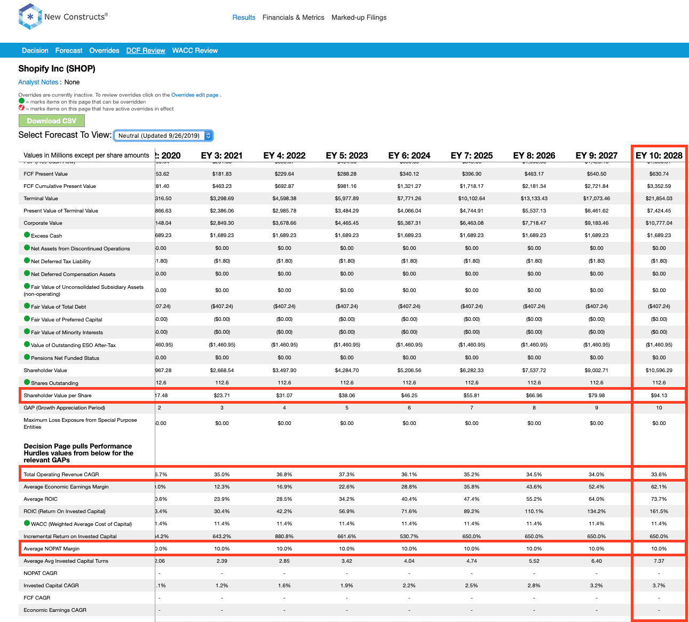Click green dot beside Net Assets from Discontinued Operations

coord(27,248)
